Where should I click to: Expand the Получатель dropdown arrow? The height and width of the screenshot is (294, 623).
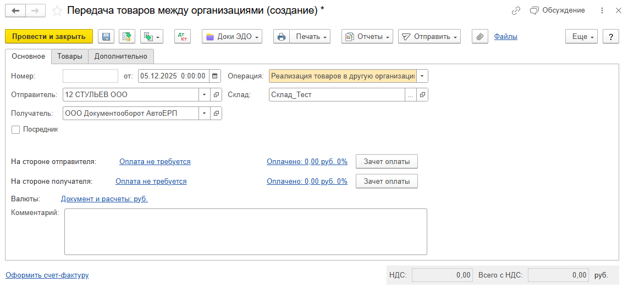tap(204, 113)
